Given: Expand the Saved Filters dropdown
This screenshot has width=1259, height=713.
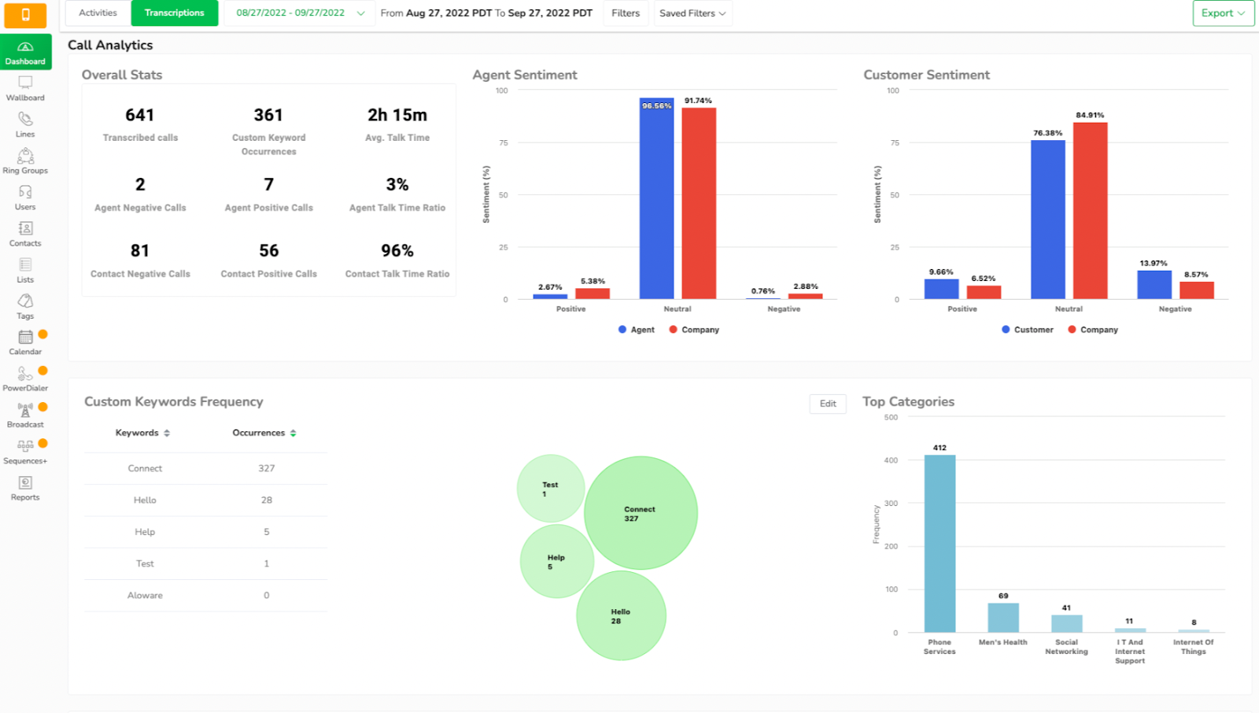Looking at the screenshot, I should click(x=692, y=13).
